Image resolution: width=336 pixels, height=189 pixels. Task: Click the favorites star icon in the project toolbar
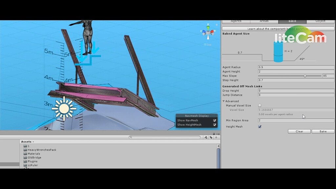pos(216,137)
